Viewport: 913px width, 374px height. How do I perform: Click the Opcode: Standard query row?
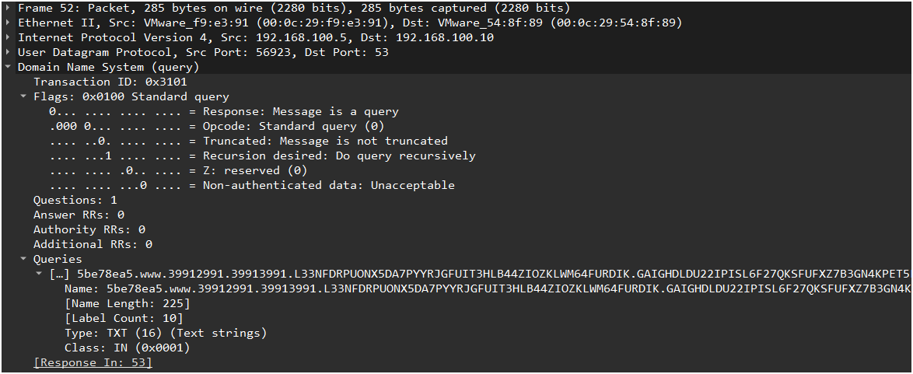click(217, 126)
